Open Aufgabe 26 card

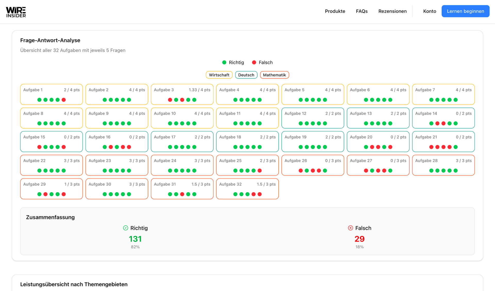(x=313, y=165)
